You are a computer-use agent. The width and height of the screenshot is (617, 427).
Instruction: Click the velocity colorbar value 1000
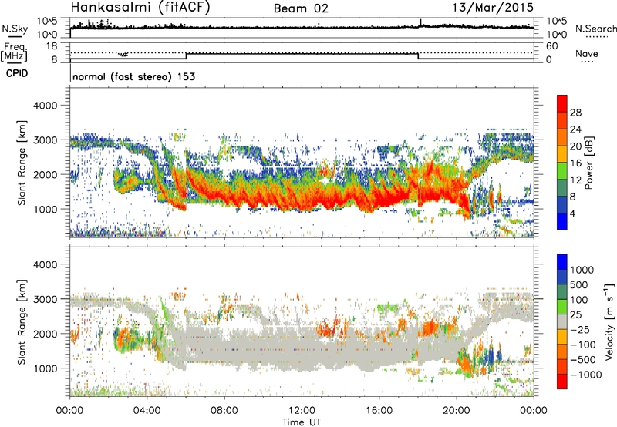[582, 270]
